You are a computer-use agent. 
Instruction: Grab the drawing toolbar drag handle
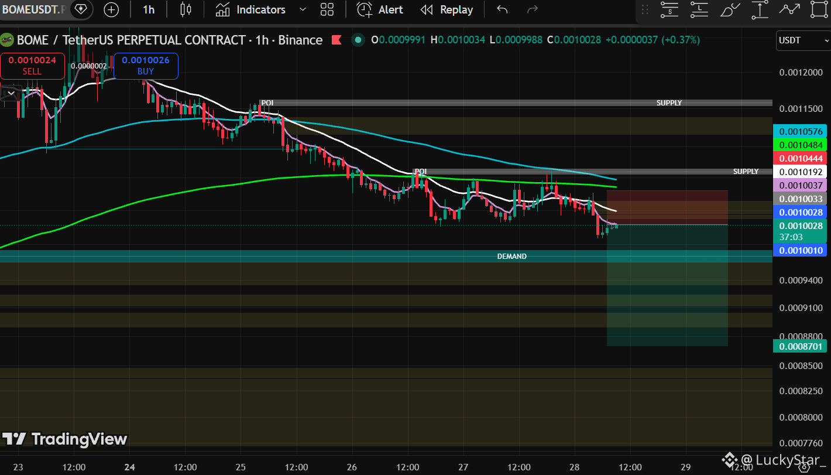point(645,9)
